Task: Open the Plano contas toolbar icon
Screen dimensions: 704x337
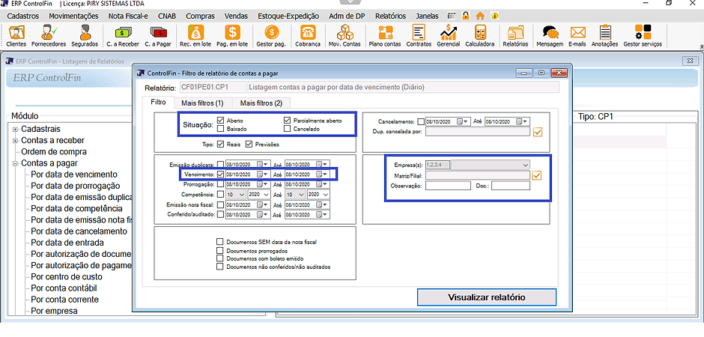Action: pos(385,36)
